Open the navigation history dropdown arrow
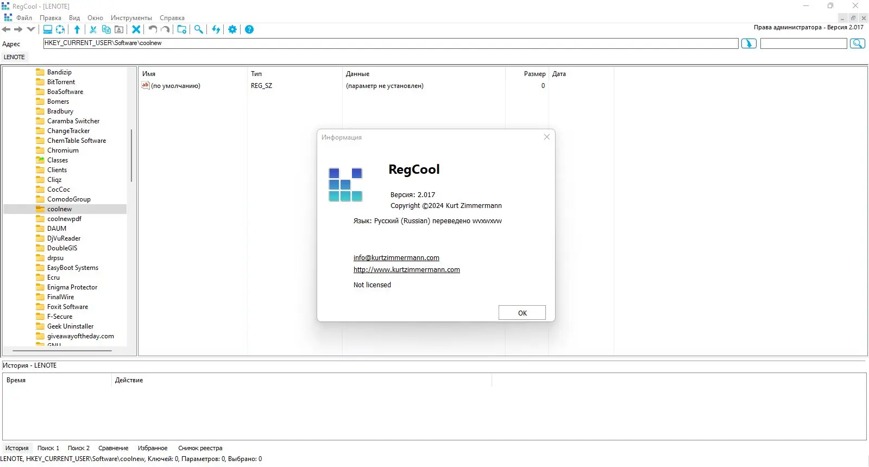The height and width of the screenshot is (467, 869). pyautogui.click(x=30, y=29)
